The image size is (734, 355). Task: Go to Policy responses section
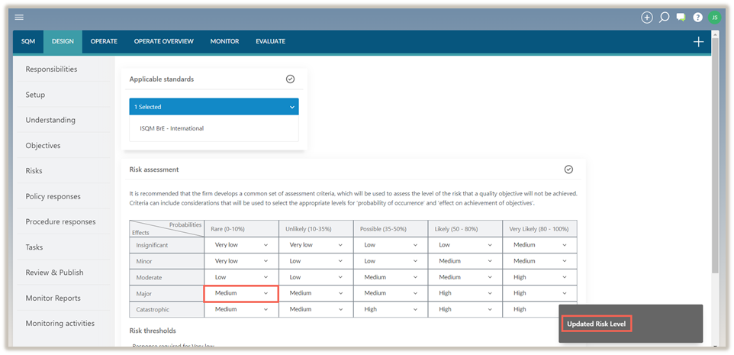point(53,196)
